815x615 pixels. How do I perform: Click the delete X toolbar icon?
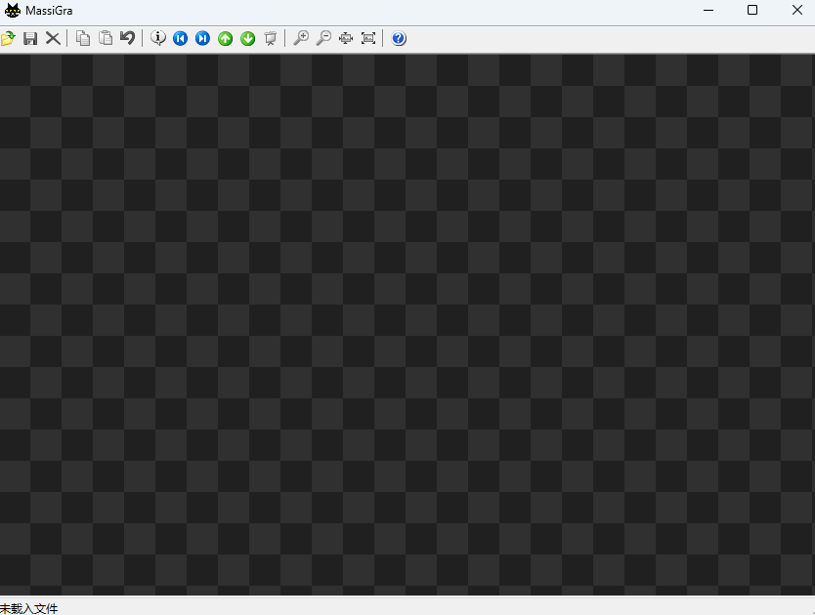tap(53, 38)
